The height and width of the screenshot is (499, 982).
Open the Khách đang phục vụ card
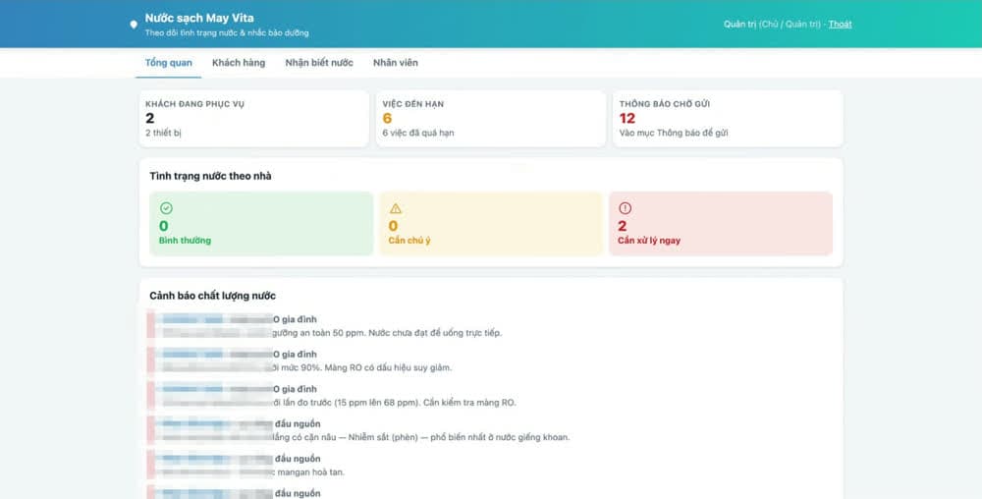click(254, 118)
